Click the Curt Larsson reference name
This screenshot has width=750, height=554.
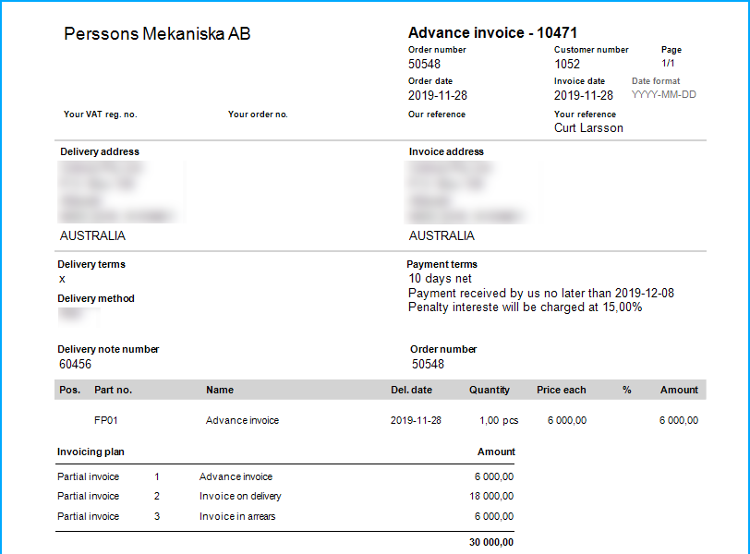[x=588, y=128]
